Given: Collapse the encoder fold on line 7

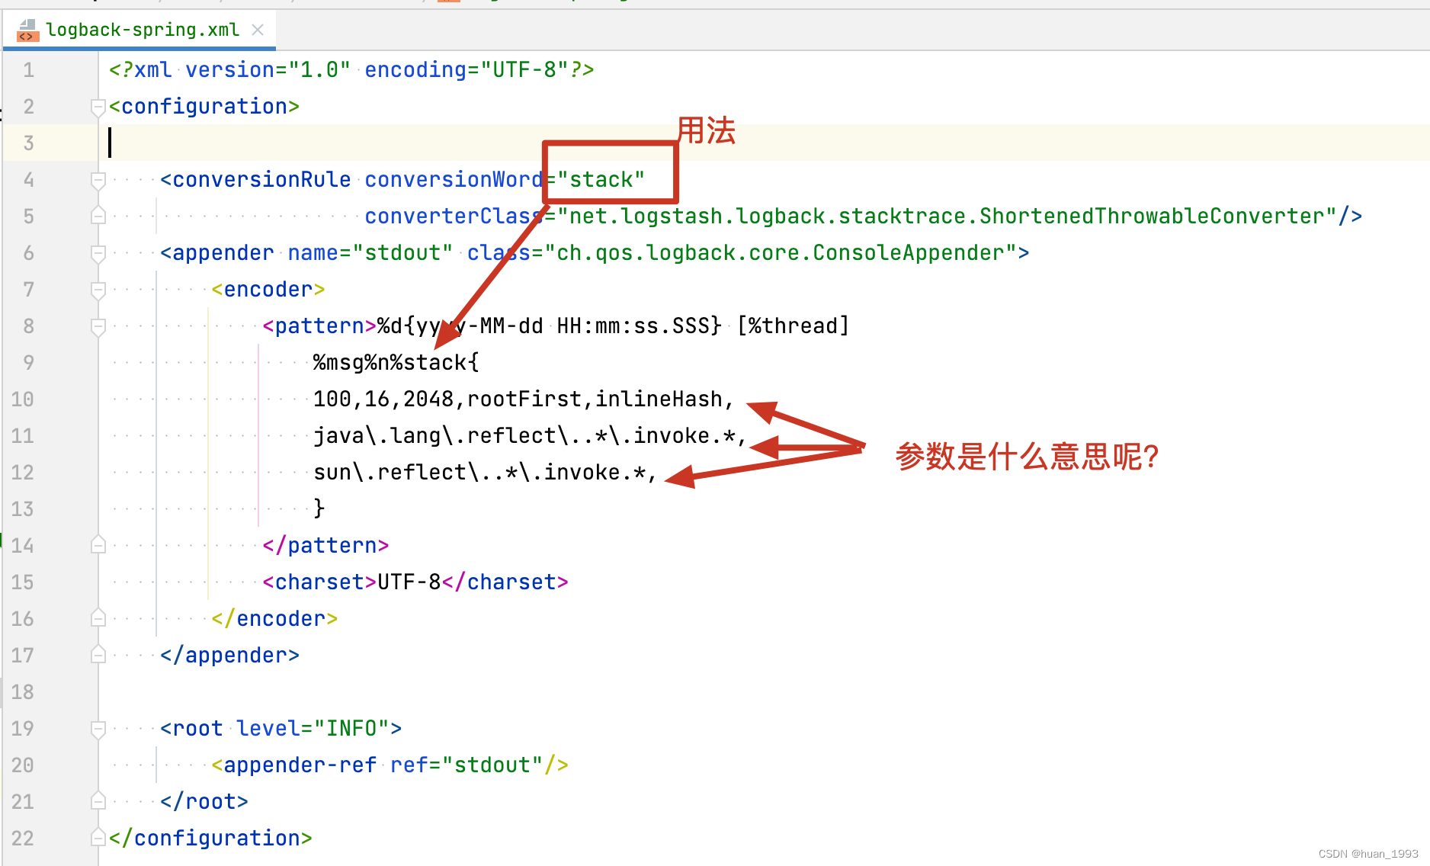Looking at the screenshot, I should tap(98, 290).
